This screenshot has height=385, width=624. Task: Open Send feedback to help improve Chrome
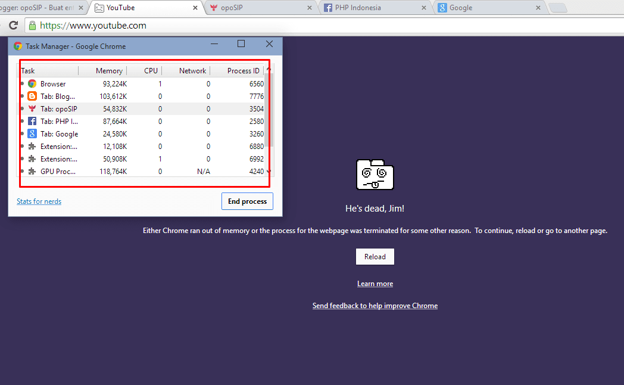[375, 305]
